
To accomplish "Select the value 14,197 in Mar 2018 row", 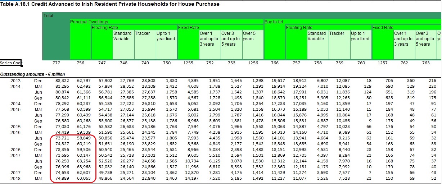I will 191,179.
